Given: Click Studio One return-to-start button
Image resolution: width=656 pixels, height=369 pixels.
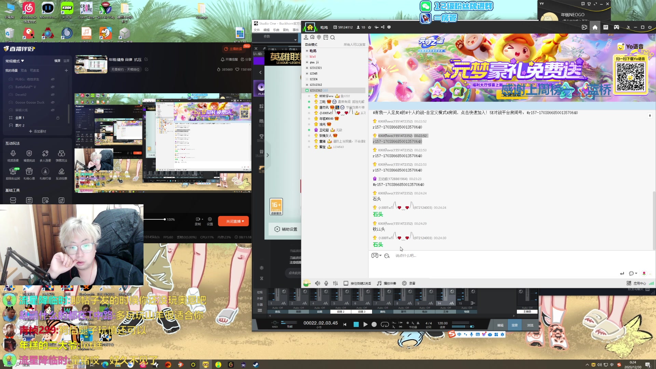Looking at the screenshot, I should pos(345,325).
